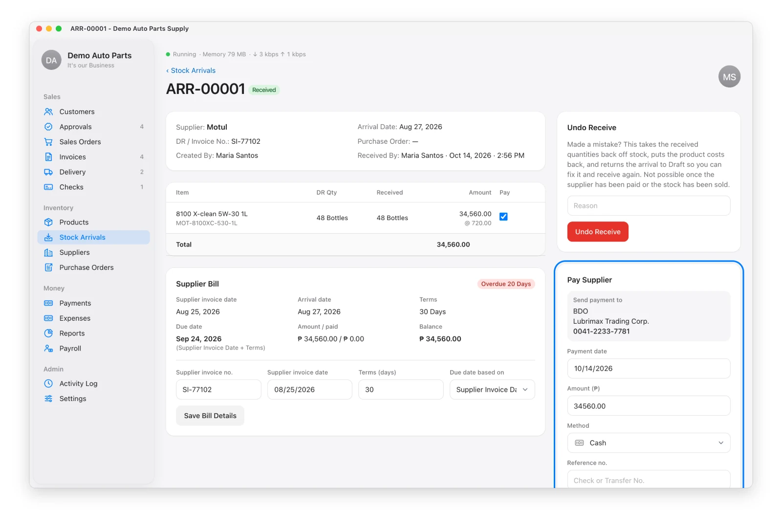The image size is (782, 510).
Task: Focus the undo Reason field
Action: pyautogui.click(x=649, y=206)
